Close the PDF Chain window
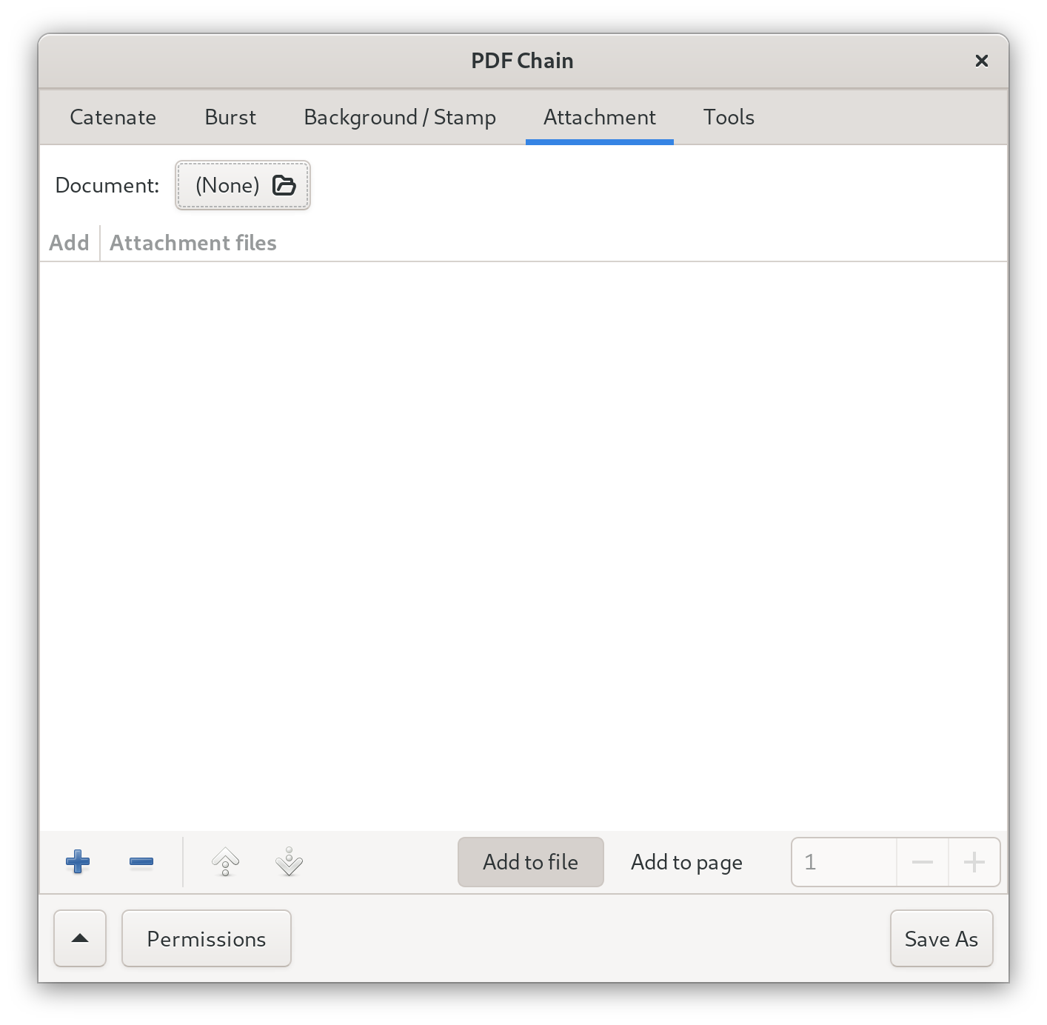Viewport: 1047px width, 1025px height. coord(982,61)
